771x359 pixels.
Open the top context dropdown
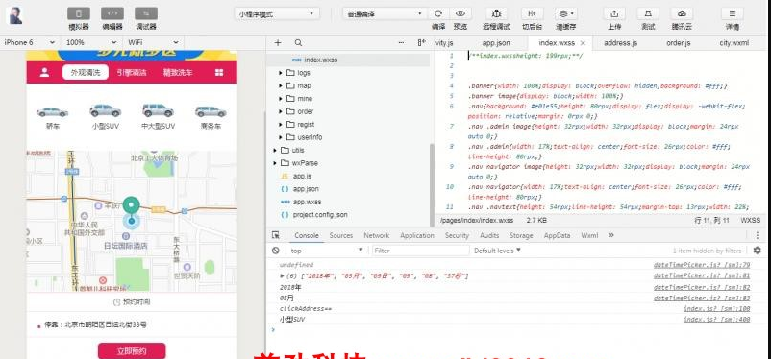pyautogui.click(x=327, y=251)
